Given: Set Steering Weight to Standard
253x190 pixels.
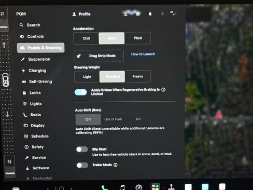Looking at the screenshot, I should click(112, 76).
